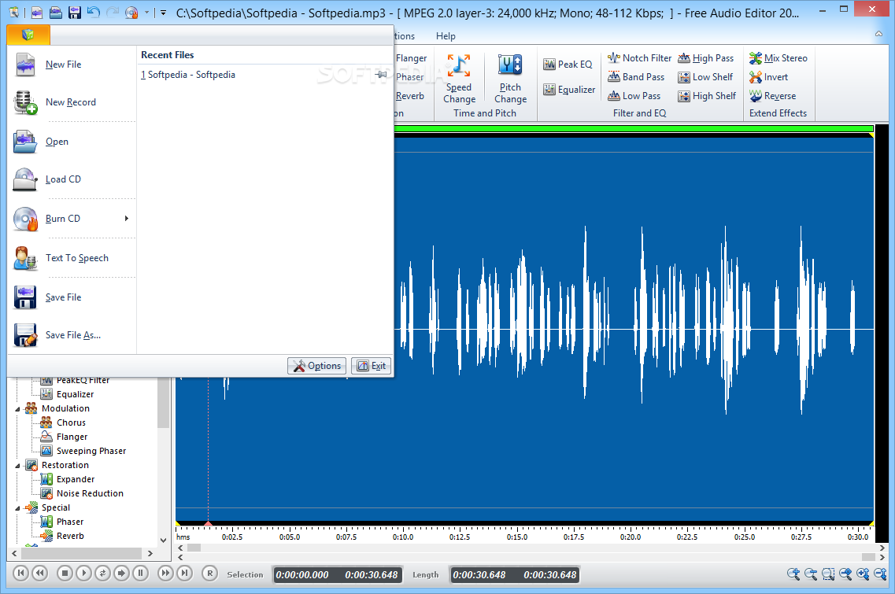
Task: Click the New File quick access icon in the title bar
Action: point(37,12)
